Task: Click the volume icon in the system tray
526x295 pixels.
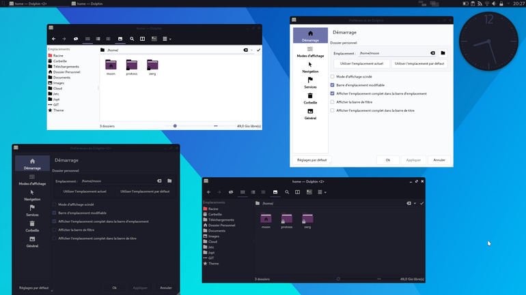Action: point(494,3)
